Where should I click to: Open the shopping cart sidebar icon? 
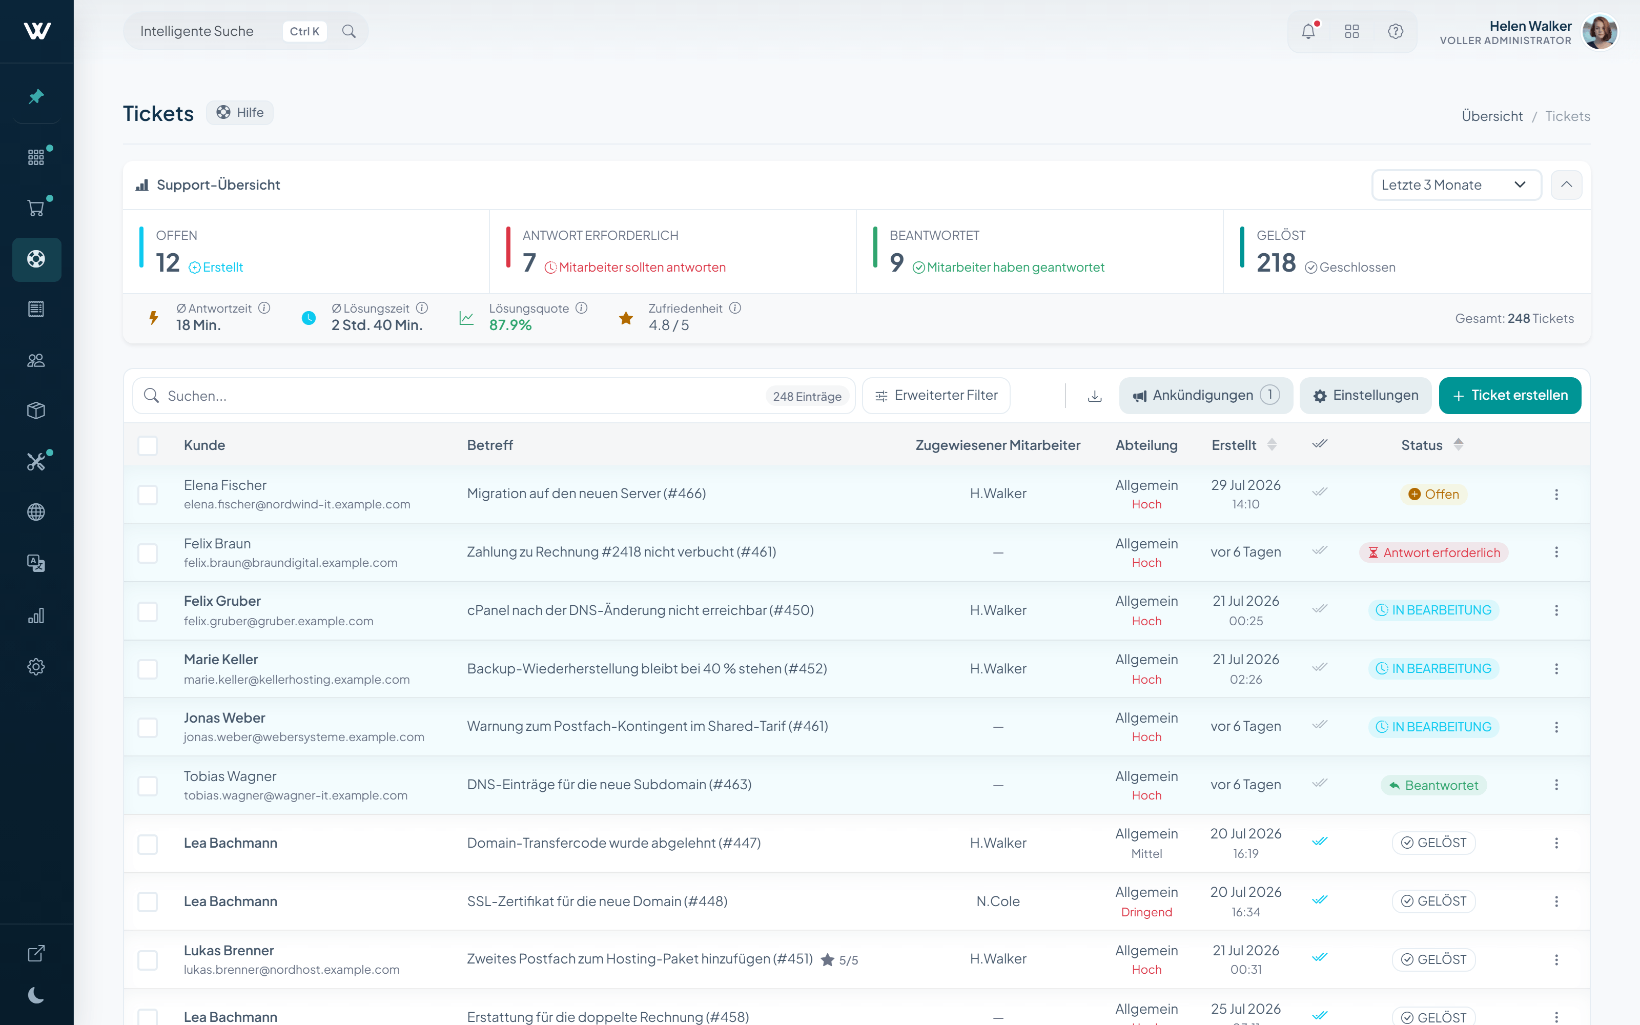[x=36, y=208]
